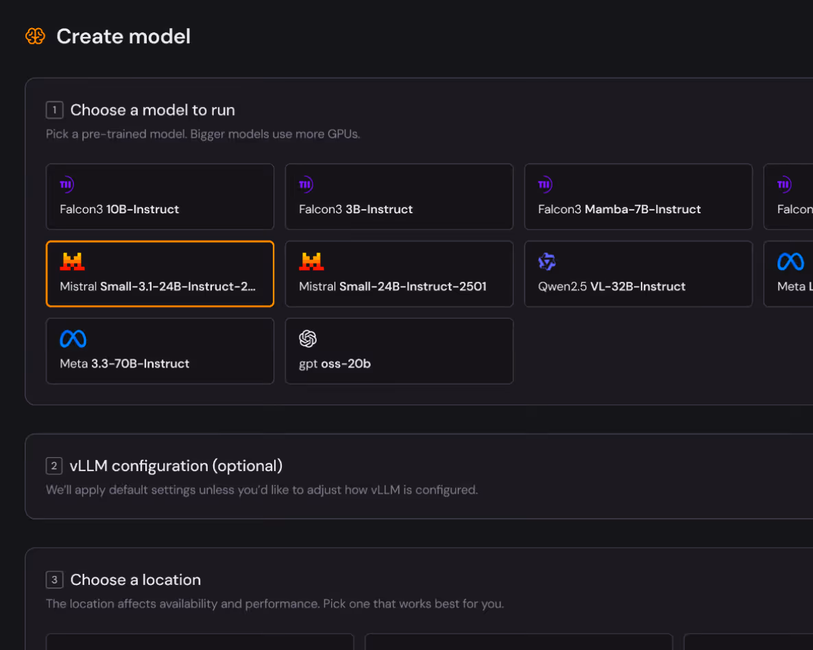Click the orange brain icon beside Create model
Image resolution: width=813 pixels, height=650 pixels.
coord(35,36)
